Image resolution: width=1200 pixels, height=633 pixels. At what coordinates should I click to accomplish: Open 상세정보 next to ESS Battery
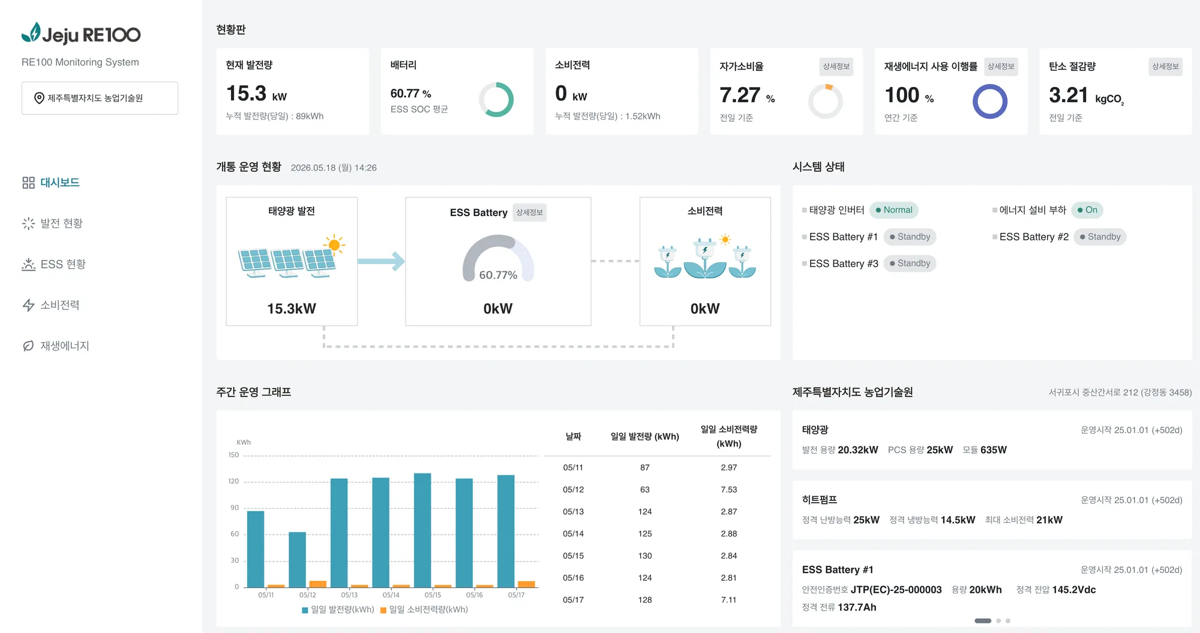(x=529, y=212)
